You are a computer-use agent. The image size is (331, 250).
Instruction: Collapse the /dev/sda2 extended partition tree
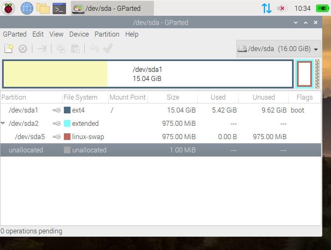[x=3, y=123]
